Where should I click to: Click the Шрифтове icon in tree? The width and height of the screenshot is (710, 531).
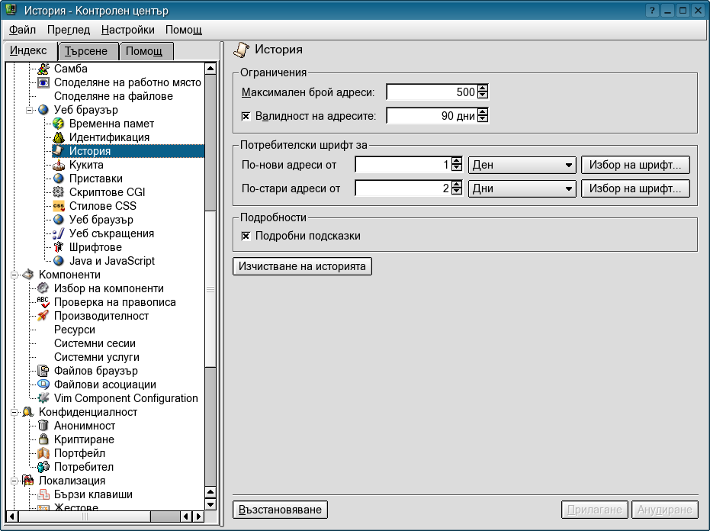pos(59,247)
